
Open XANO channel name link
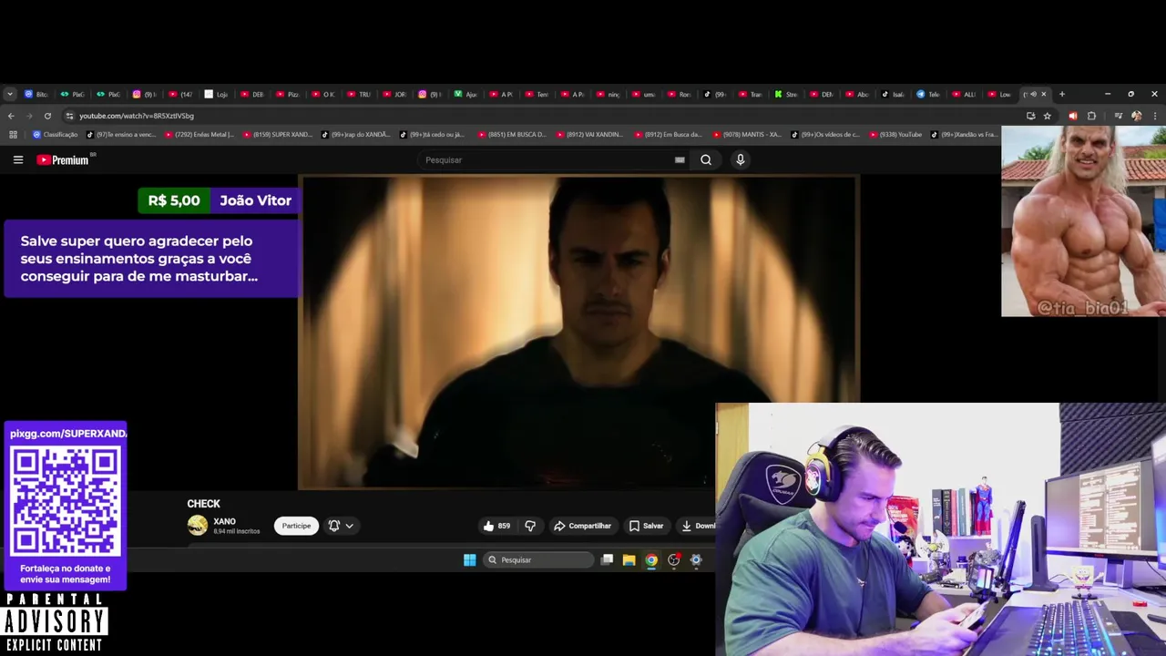point(224,522)
